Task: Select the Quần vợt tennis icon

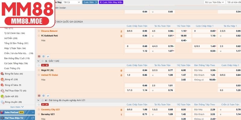Action: click(2, 96)
